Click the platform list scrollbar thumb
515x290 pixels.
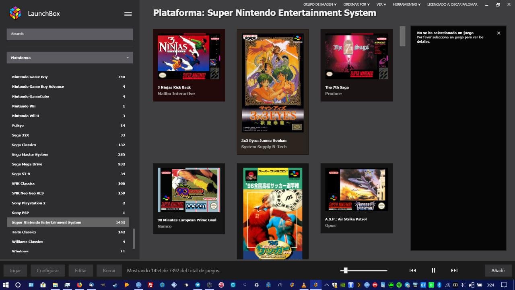click(134, 239)
